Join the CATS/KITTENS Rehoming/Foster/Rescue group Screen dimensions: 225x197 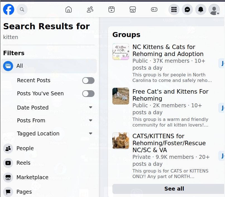point(222,156)
